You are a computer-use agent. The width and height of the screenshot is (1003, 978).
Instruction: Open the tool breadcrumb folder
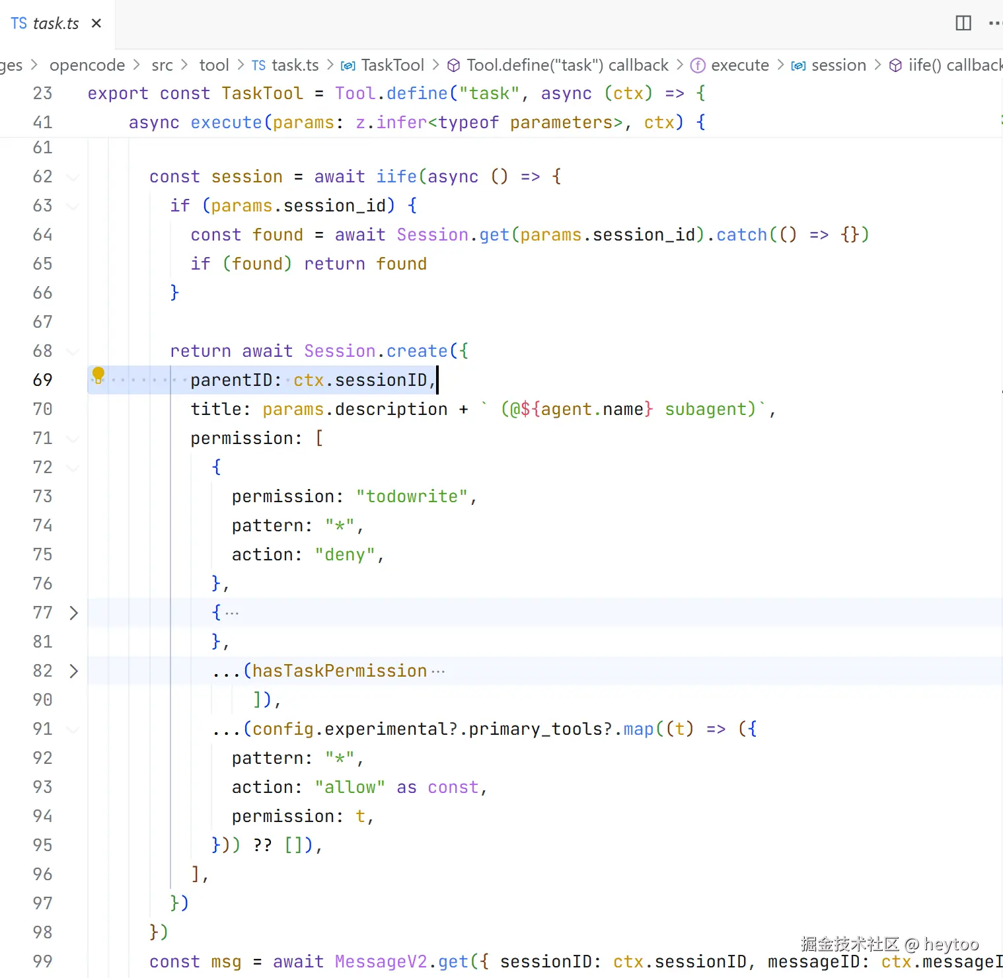[x=214, y=65]
